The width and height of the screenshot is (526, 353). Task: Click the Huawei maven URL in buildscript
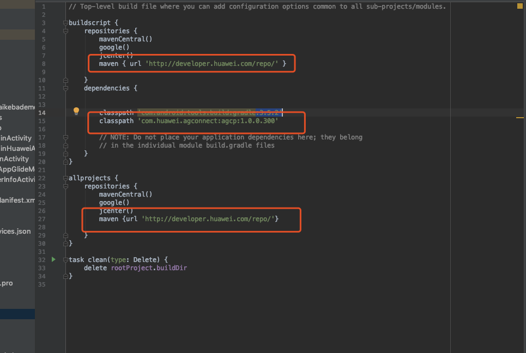click(211, 64)
